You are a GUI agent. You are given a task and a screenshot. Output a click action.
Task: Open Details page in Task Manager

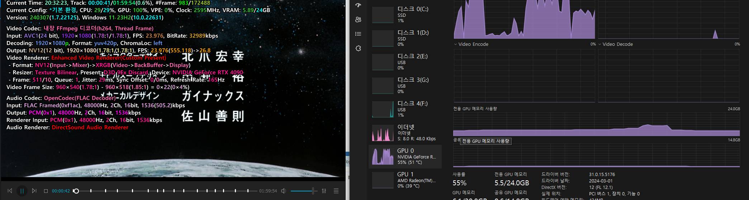358,34
